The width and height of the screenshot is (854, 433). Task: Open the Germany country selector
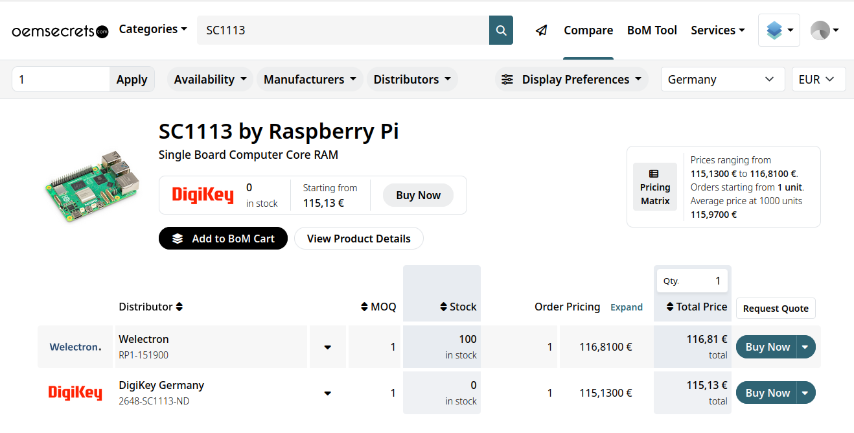coord(722,80)
